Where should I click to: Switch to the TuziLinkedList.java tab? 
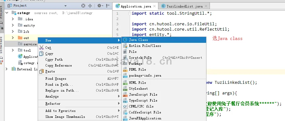[184, 6]
